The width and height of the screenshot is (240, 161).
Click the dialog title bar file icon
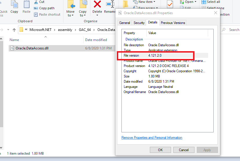[x=120, y=13]
